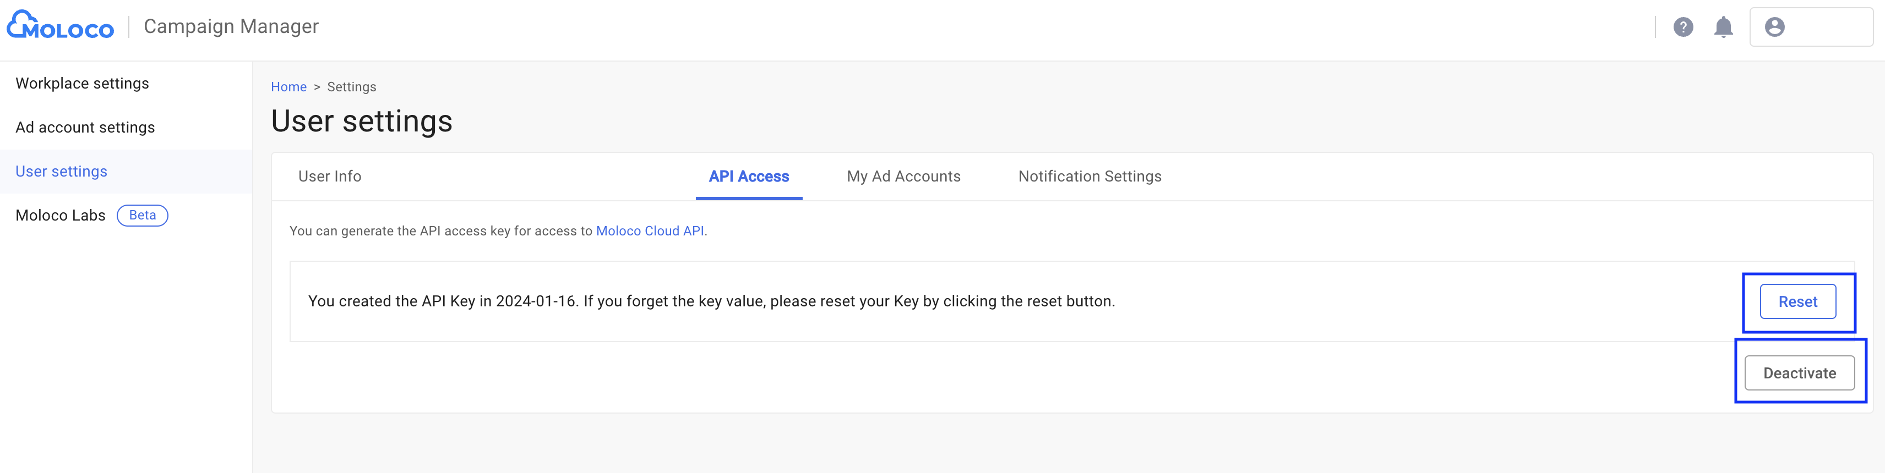Click the Beta badge
This screenshot has height=473, width=1885.
click(142, 215)
